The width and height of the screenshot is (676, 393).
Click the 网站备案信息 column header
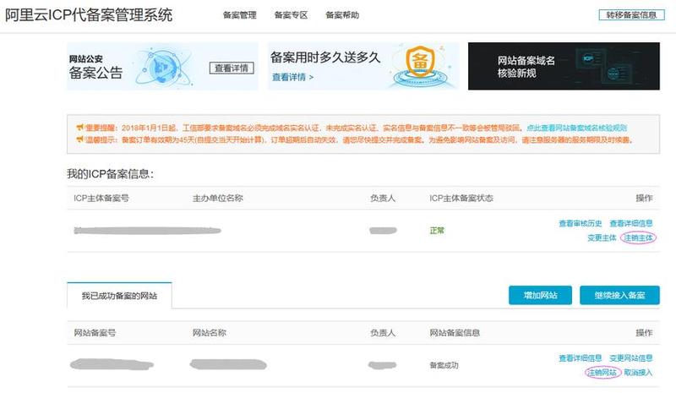455,333
